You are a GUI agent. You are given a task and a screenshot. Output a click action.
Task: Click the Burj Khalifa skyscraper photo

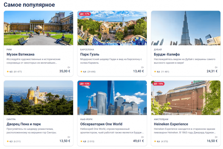[186, 28]
